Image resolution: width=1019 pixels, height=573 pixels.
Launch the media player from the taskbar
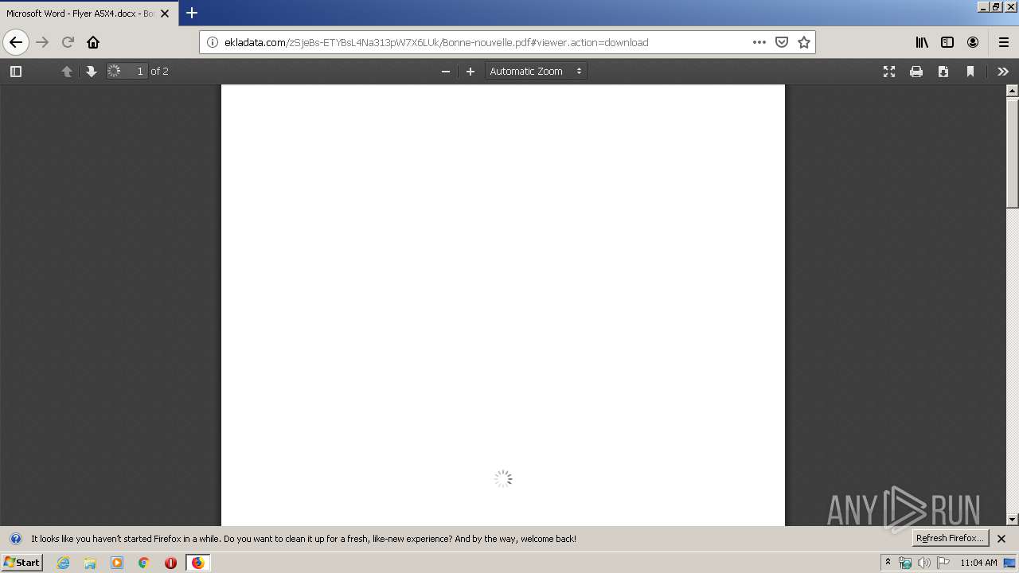click(x=117, y=563)
